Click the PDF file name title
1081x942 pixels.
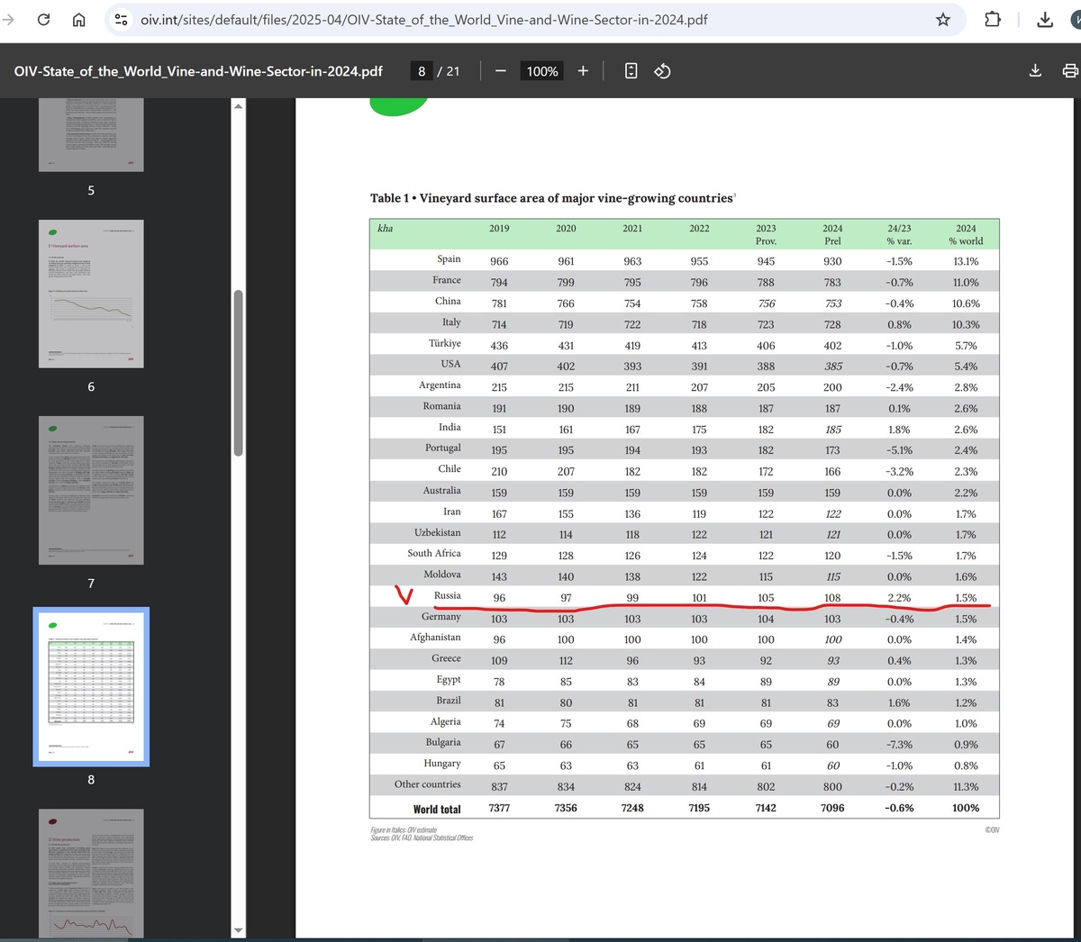click(x=198, y=71)
